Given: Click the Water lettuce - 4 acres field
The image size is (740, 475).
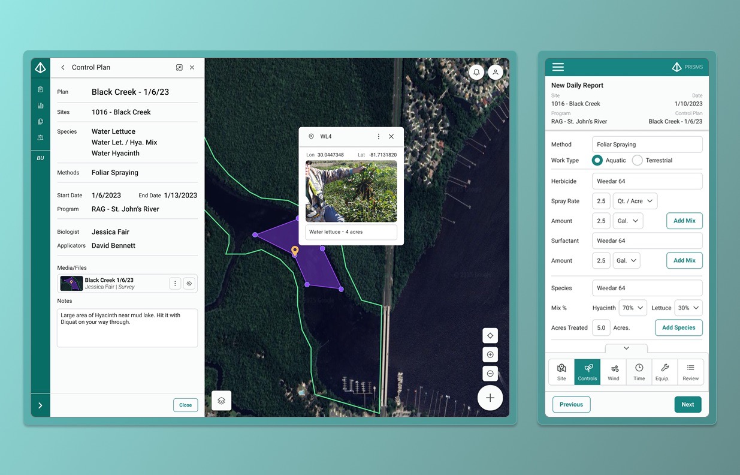Looking at the screenshot, I should point(351,232).
